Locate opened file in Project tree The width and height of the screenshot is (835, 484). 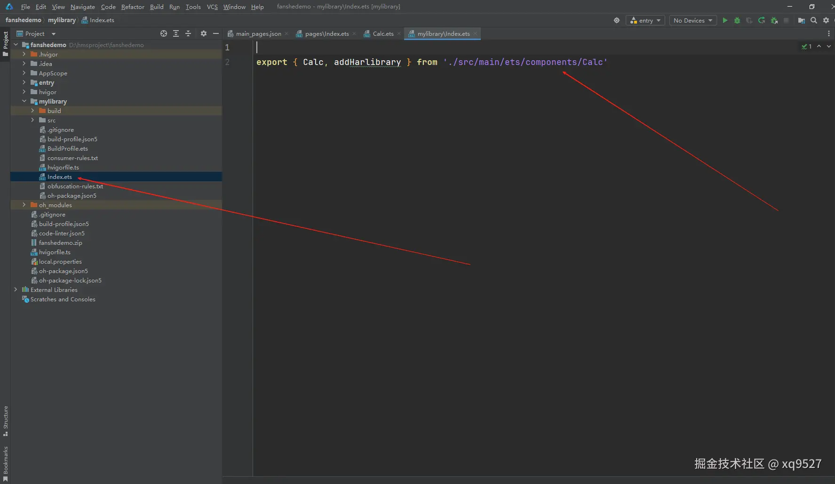(164, 33)
